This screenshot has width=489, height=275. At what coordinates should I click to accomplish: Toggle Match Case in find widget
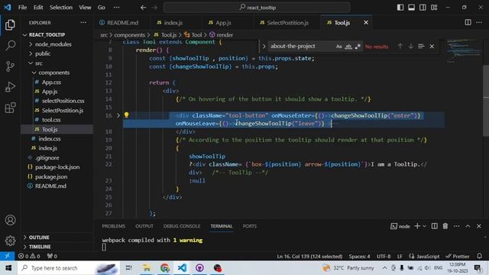[x=338, y=47]
